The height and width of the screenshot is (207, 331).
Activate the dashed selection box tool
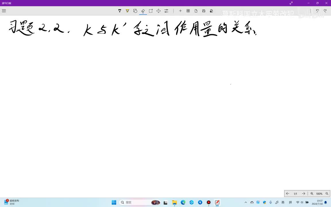point(151,11)
